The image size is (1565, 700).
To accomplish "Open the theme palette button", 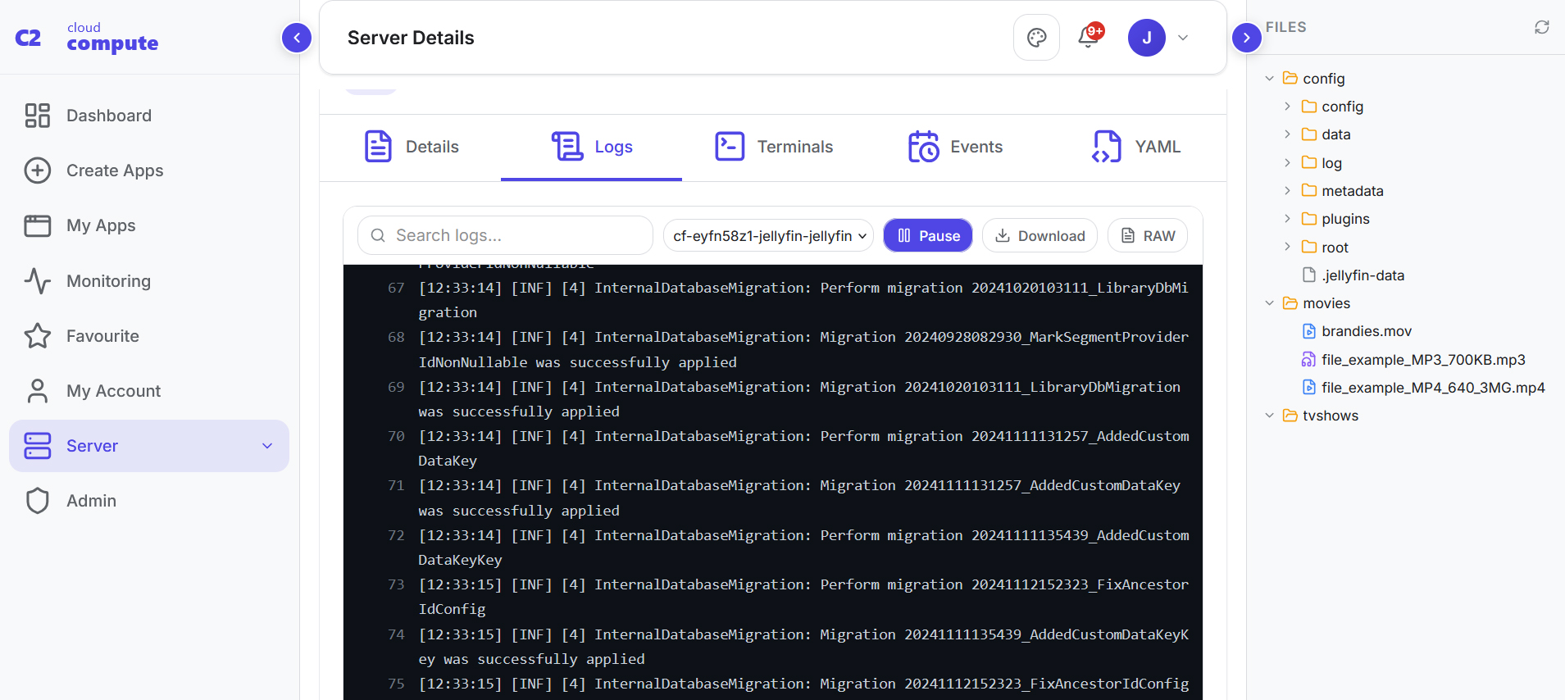I will [x=1037, y=38].
